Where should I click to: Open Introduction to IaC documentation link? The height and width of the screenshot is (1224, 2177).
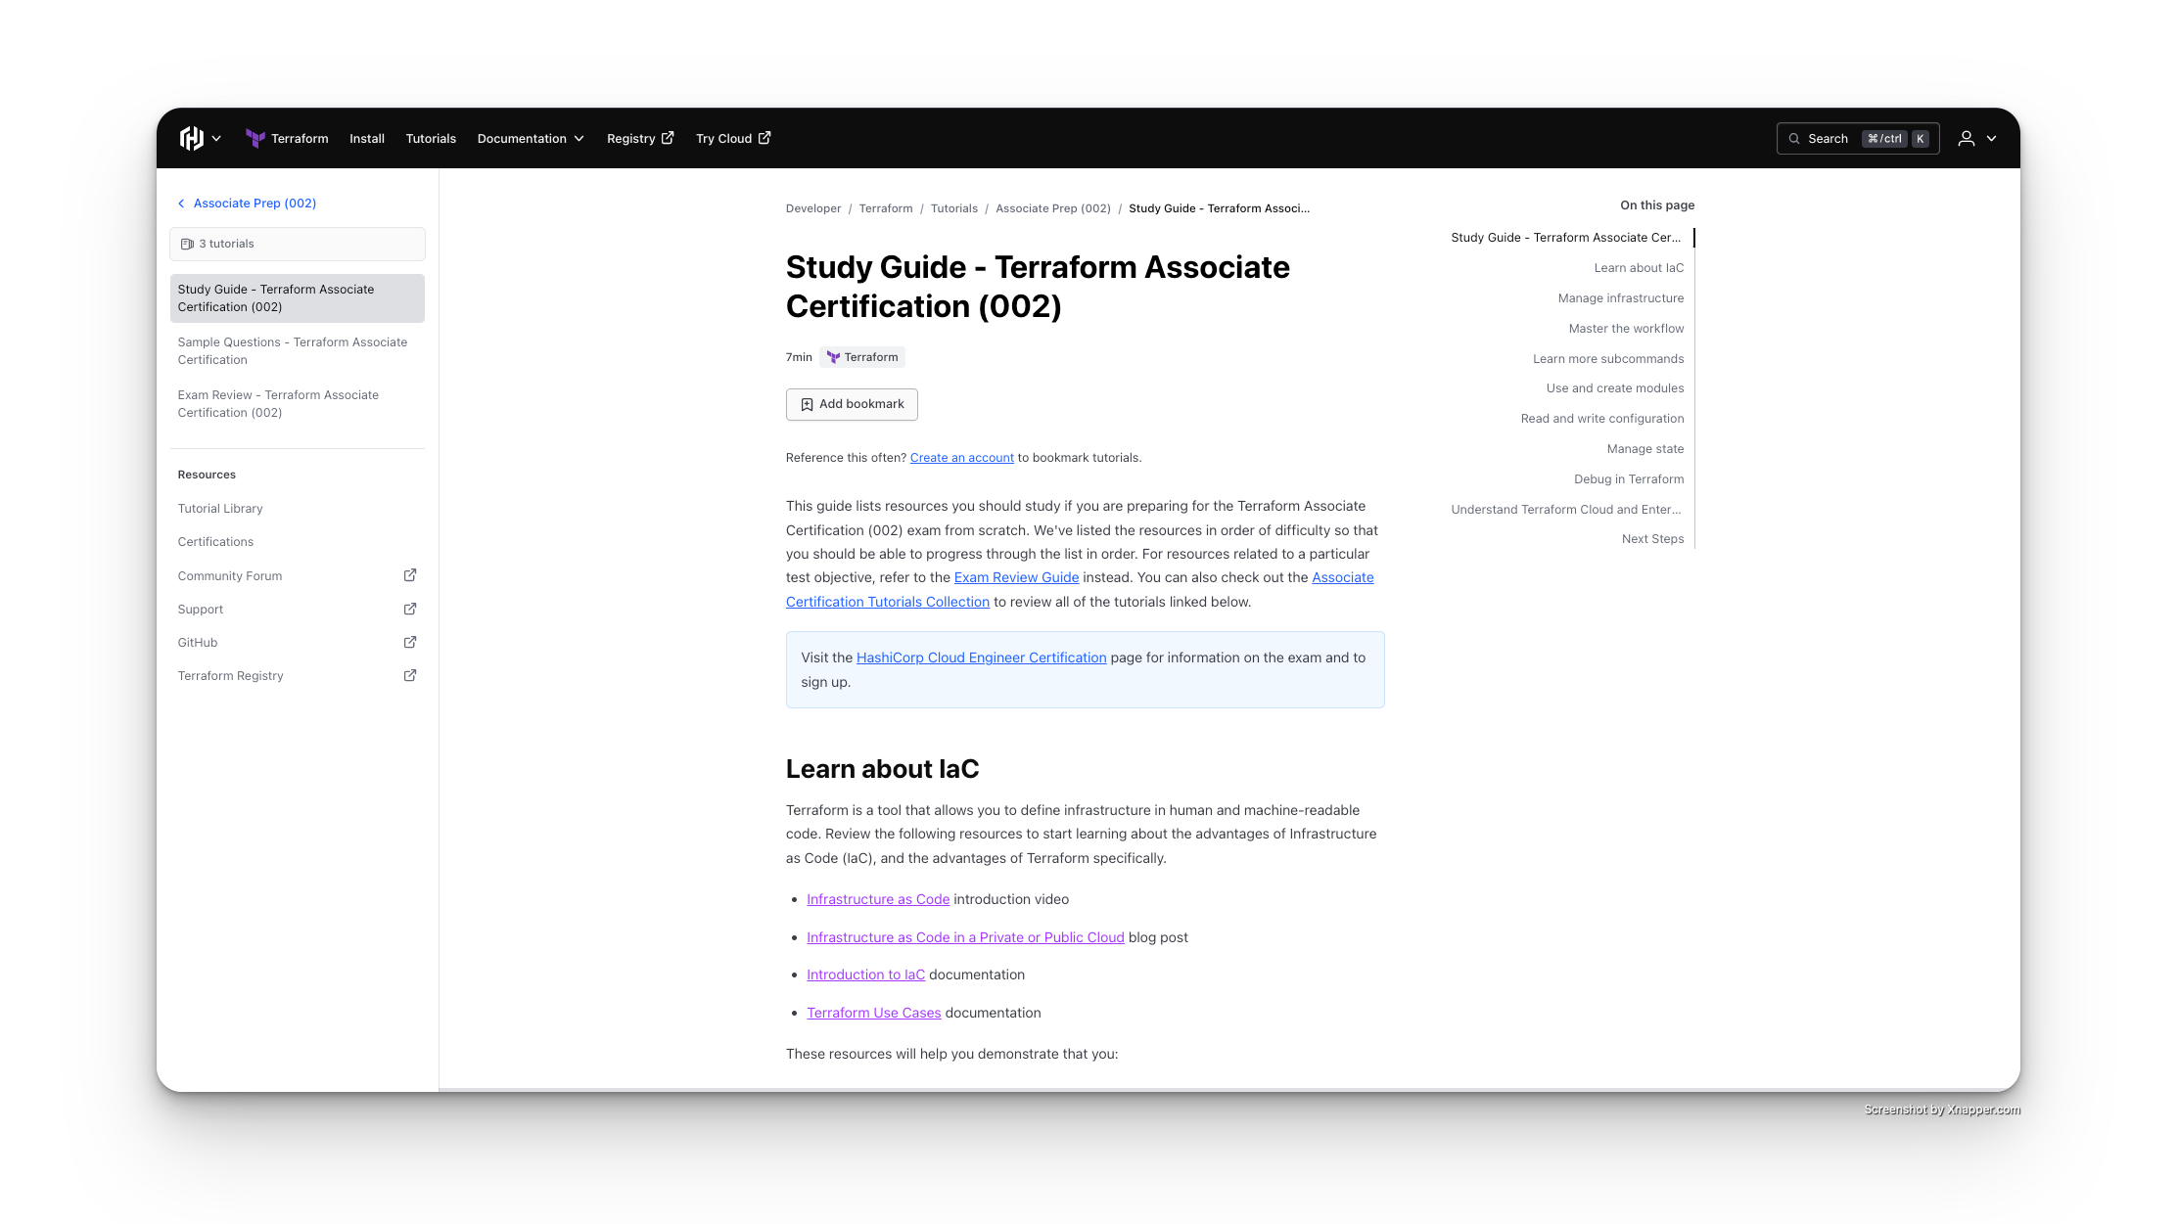pyautogui.click(x=865, y=975)
